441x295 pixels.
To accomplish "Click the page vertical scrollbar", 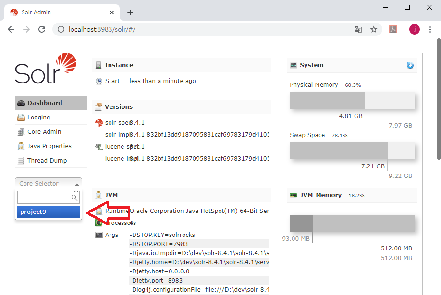I will (439, 99).
